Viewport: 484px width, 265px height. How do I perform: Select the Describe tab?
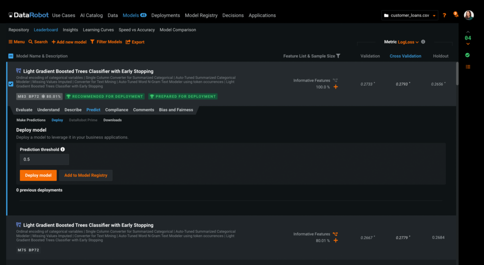(73, 110)
